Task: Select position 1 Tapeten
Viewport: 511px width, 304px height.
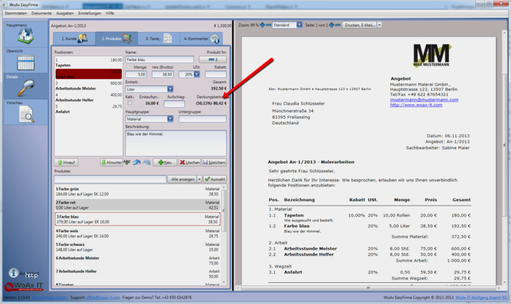Action: pos(89,63)
